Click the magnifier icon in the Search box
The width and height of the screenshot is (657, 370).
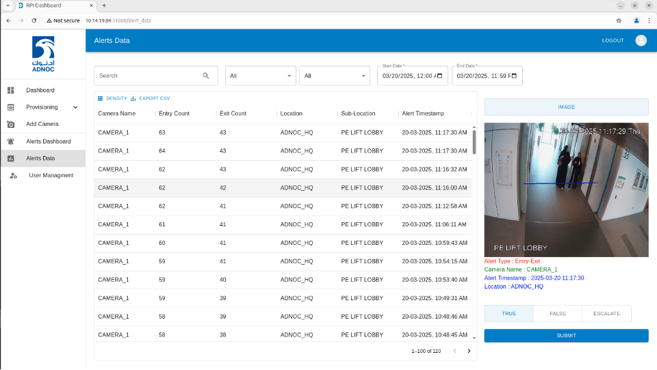pyautogui.click(x=206, y=76)
